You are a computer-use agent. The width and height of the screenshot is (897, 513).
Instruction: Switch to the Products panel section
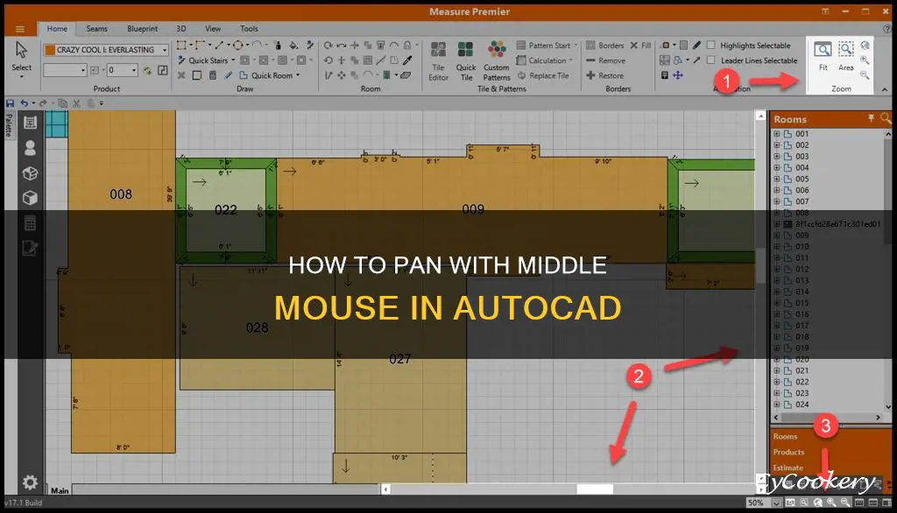tap(788, 452)
